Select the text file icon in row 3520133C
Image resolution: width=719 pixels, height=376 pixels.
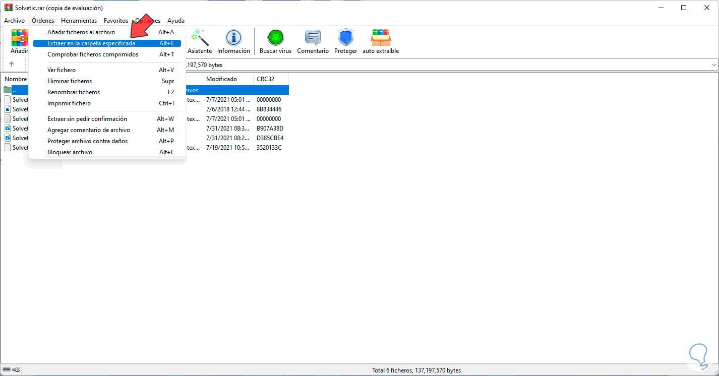pyautogui.click(x=8, y=147)
